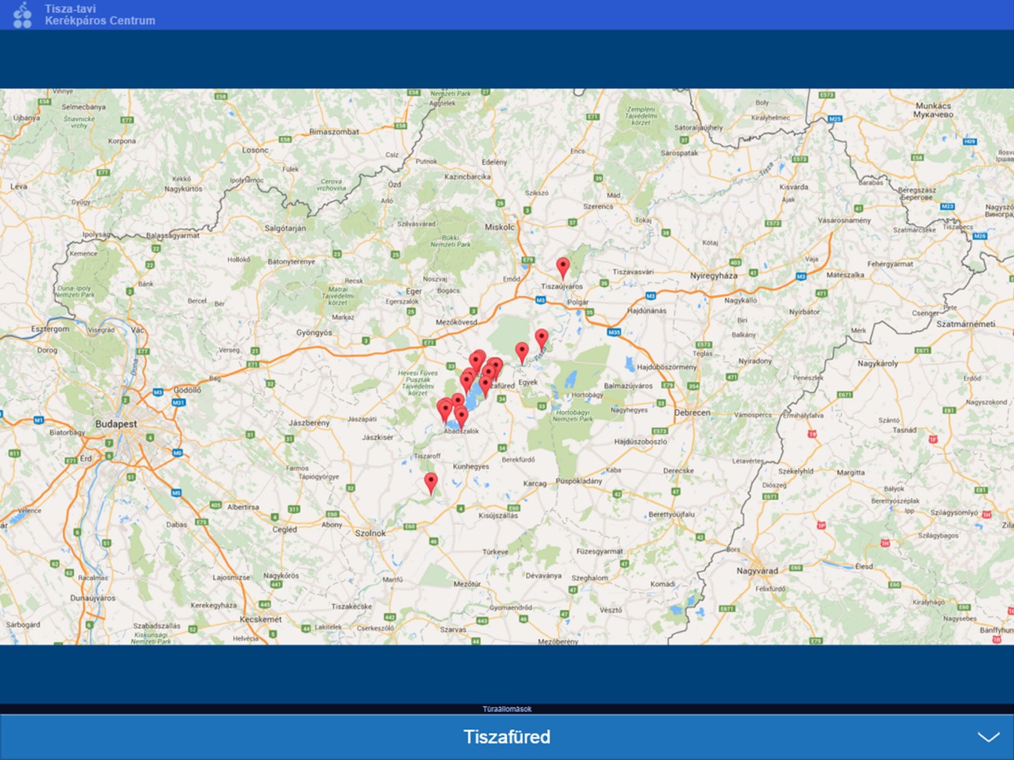Click the Karcag label on the map
The image size is (1014, 760).
[535, 483]
